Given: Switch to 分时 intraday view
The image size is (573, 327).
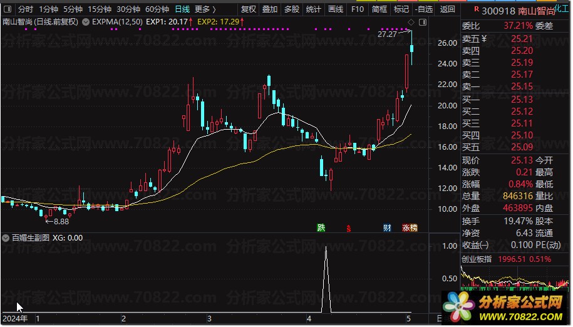Looking at the screenshot, I should 25,9.
